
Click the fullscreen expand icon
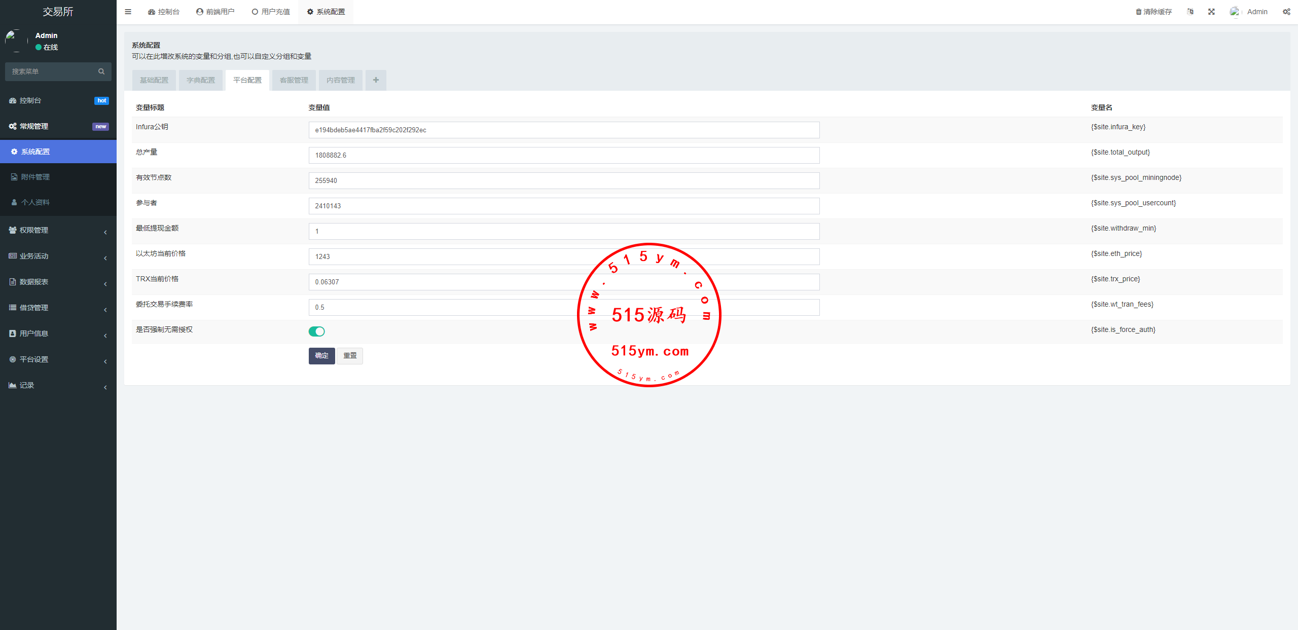click(x=1211, y=12)
